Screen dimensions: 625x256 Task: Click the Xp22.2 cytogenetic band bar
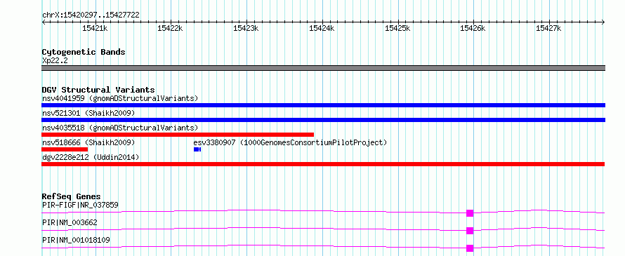click(323, 68)
